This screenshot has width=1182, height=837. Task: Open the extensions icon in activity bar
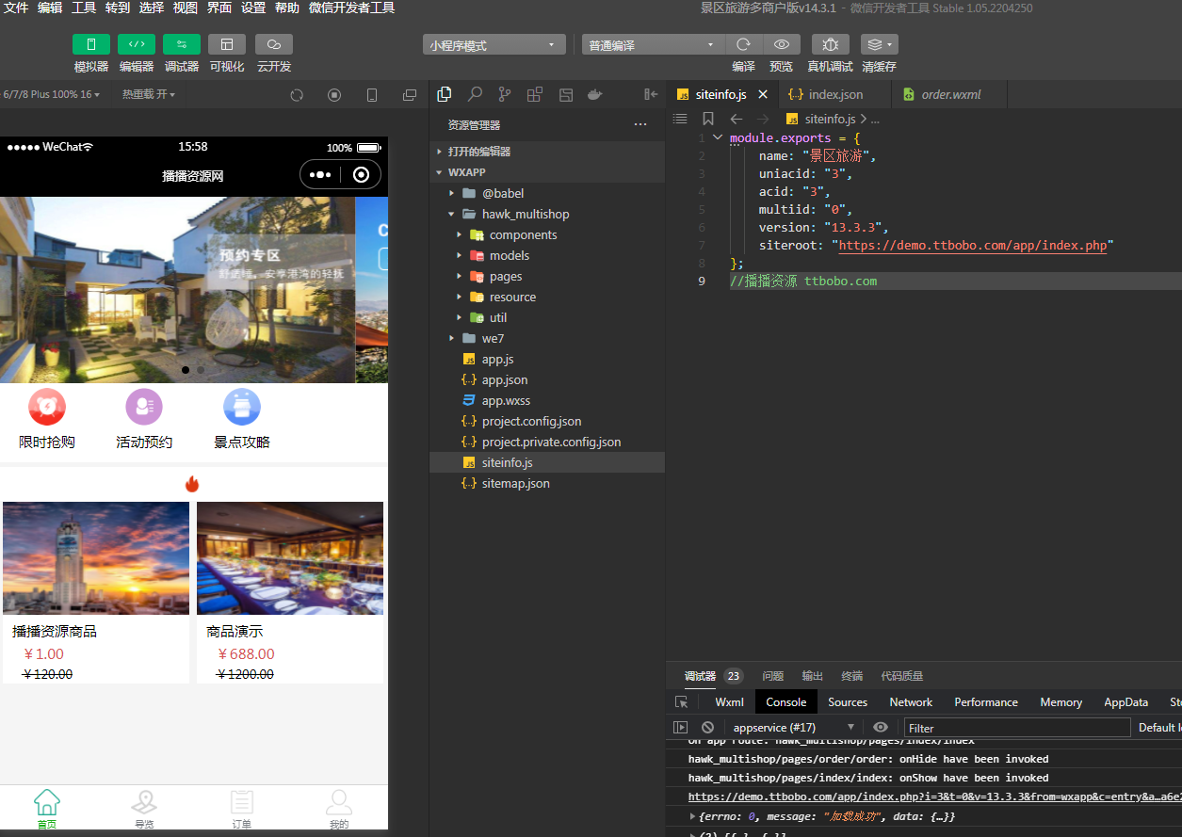[535, 94]
